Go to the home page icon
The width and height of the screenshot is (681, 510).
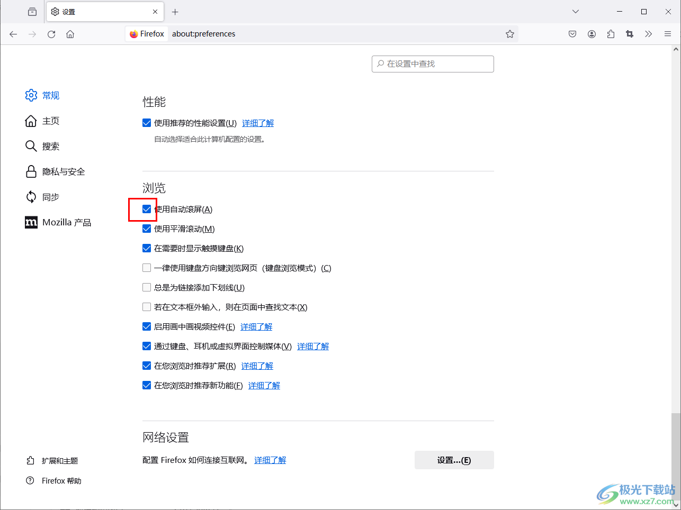70,34
